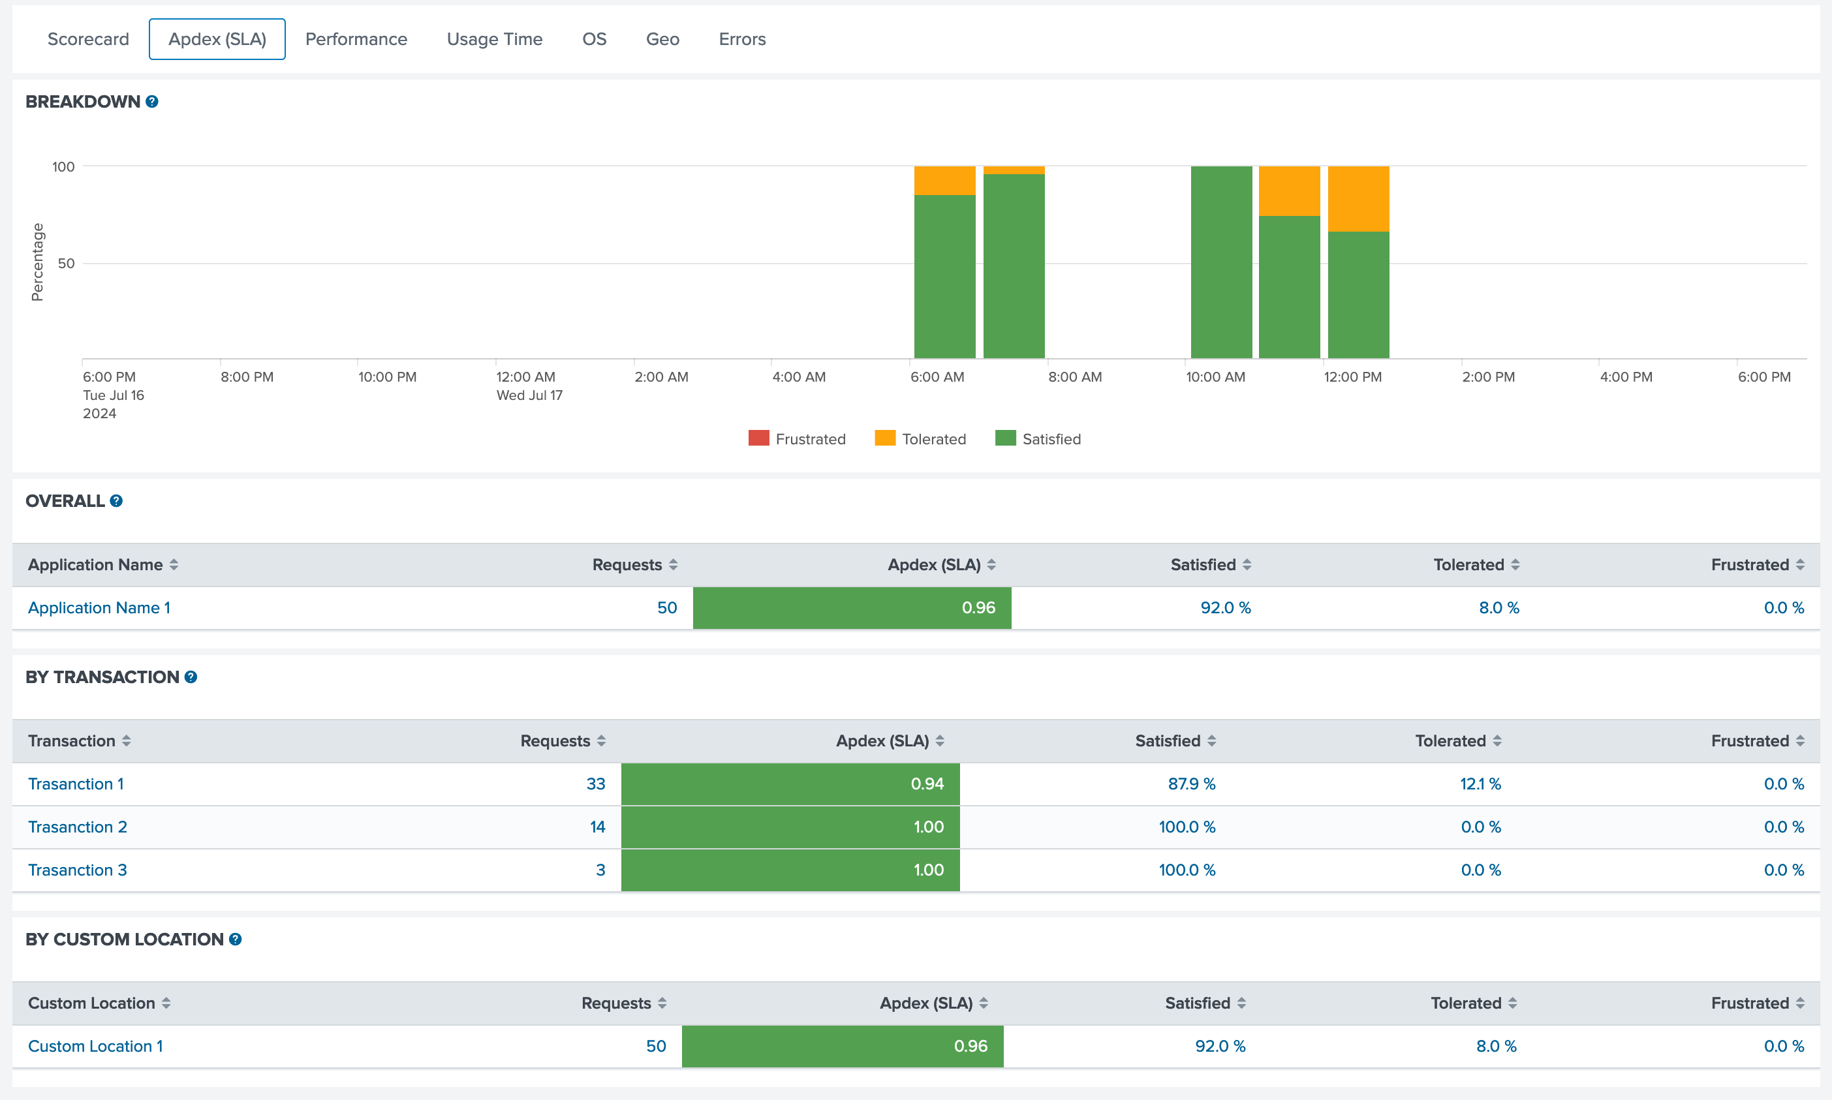
Task: Click the Custom Location sort chevron
Action: tap(167, 1002)
